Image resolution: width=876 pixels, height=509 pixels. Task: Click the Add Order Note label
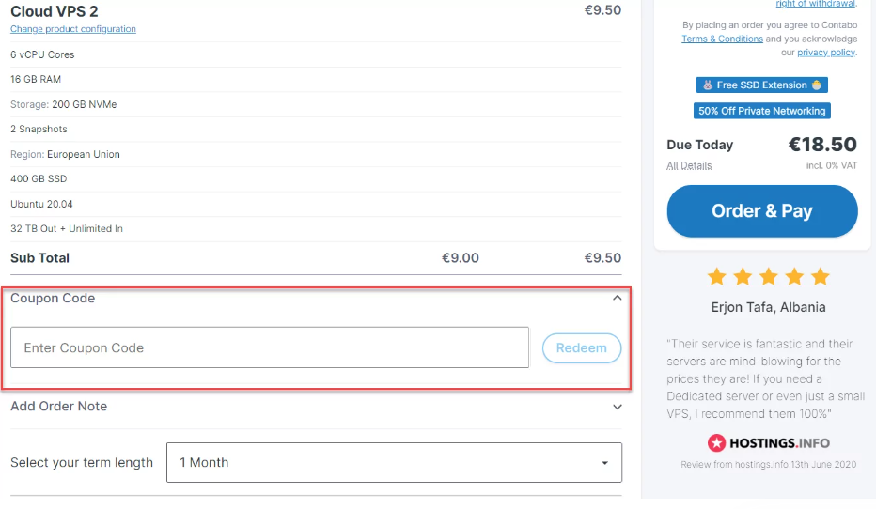click(x=58, y=407)
